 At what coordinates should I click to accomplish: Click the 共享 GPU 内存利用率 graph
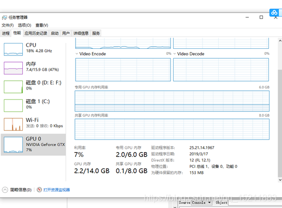coord(172,129)
